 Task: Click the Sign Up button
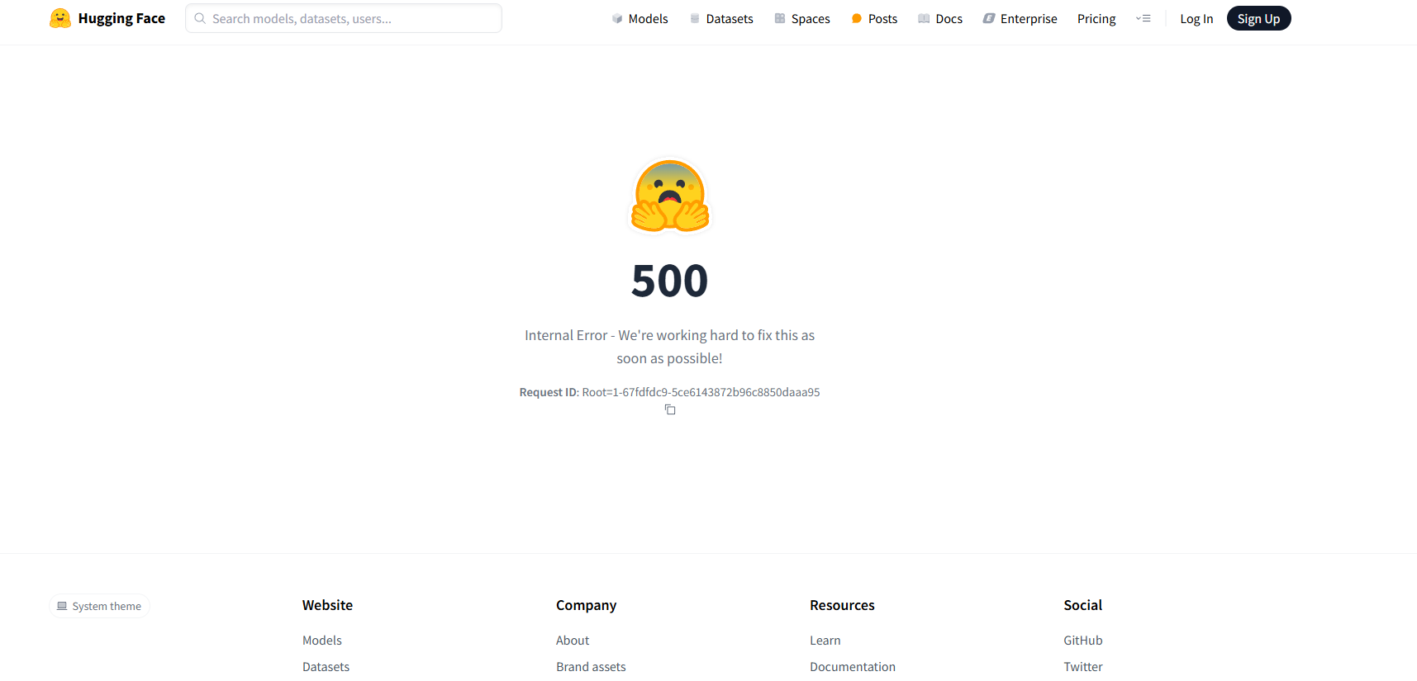click(1258, 18)
